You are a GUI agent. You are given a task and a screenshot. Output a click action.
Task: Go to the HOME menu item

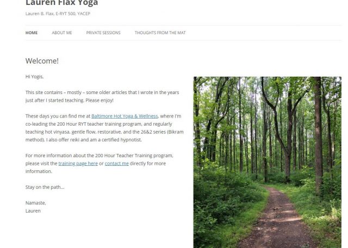pos(32,33)
